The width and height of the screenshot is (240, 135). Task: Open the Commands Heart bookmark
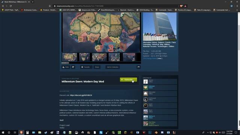(164, 10)
